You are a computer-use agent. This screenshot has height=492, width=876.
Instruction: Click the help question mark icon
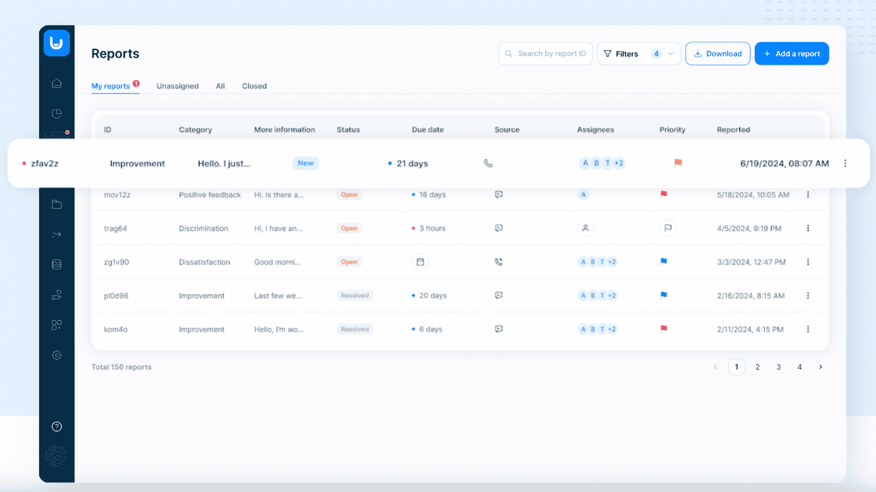pyautogui.click(x=56, y=427)
